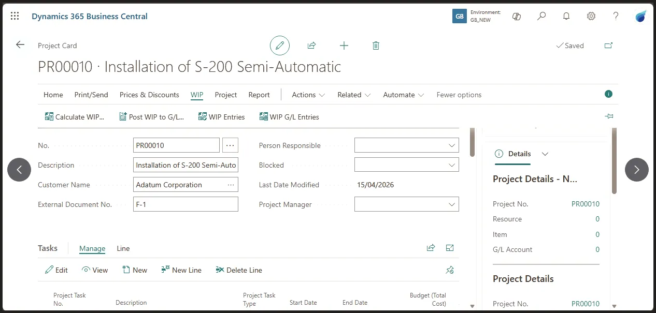656x313 pixels.
Task: Open the Line tab in Tasks
Action: click(123, 248)
